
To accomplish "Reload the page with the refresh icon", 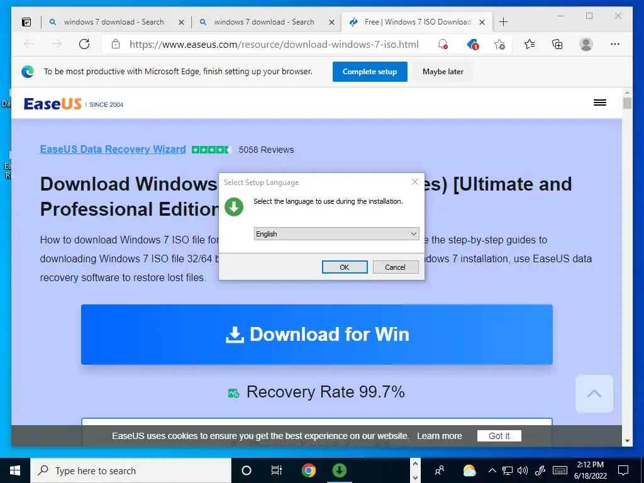I will tap(84, 44).
